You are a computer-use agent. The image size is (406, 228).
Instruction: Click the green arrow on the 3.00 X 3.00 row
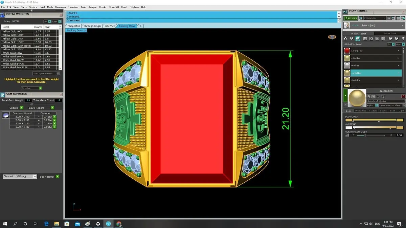54,117
